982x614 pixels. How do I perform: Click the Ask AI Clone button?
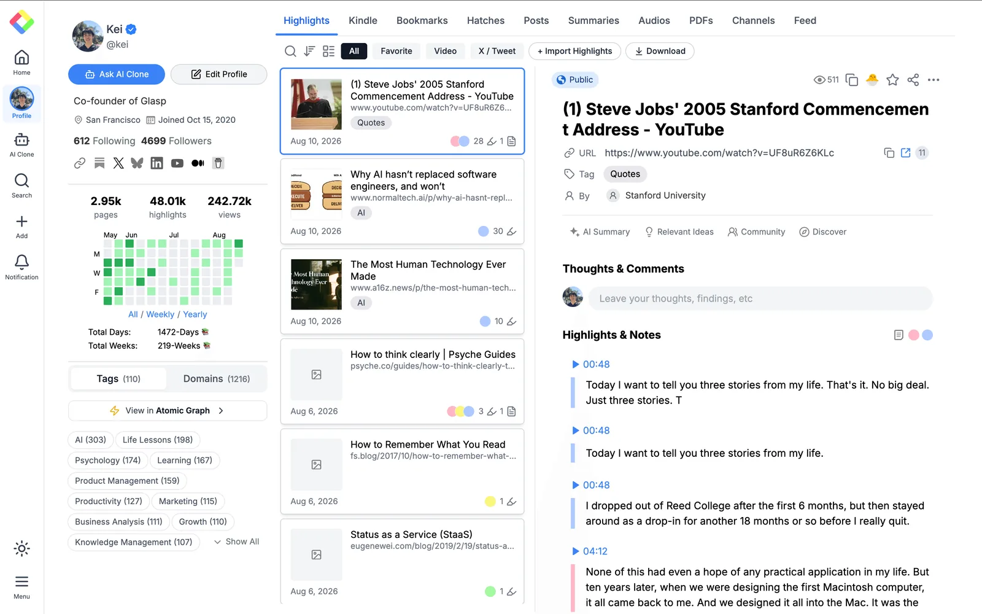[x=117, y=74]
